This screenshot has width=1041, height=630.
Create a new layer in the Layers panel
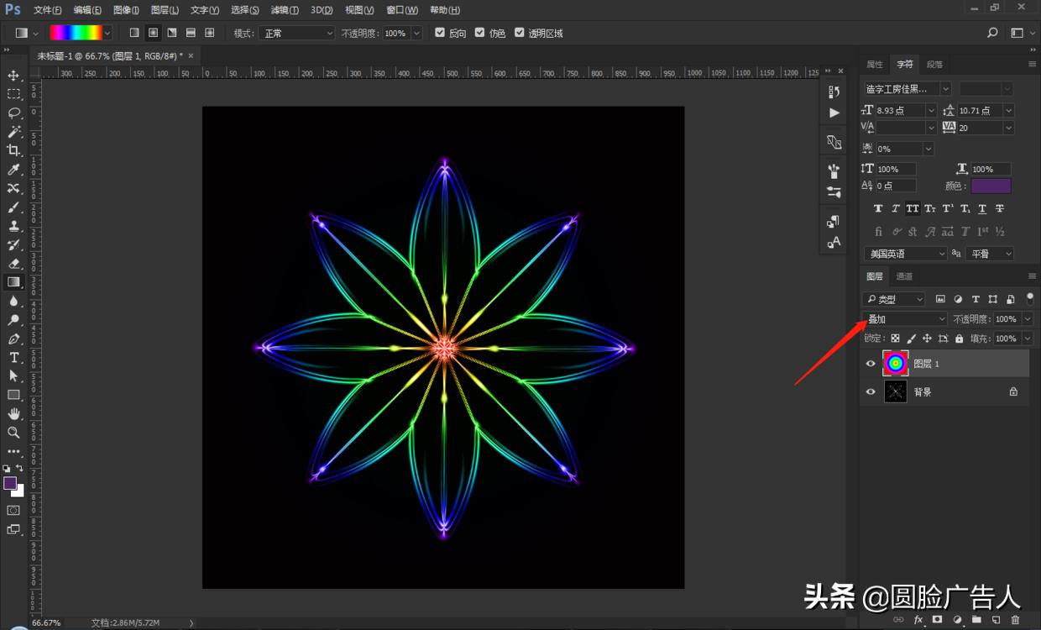click(x=997, y=619)
